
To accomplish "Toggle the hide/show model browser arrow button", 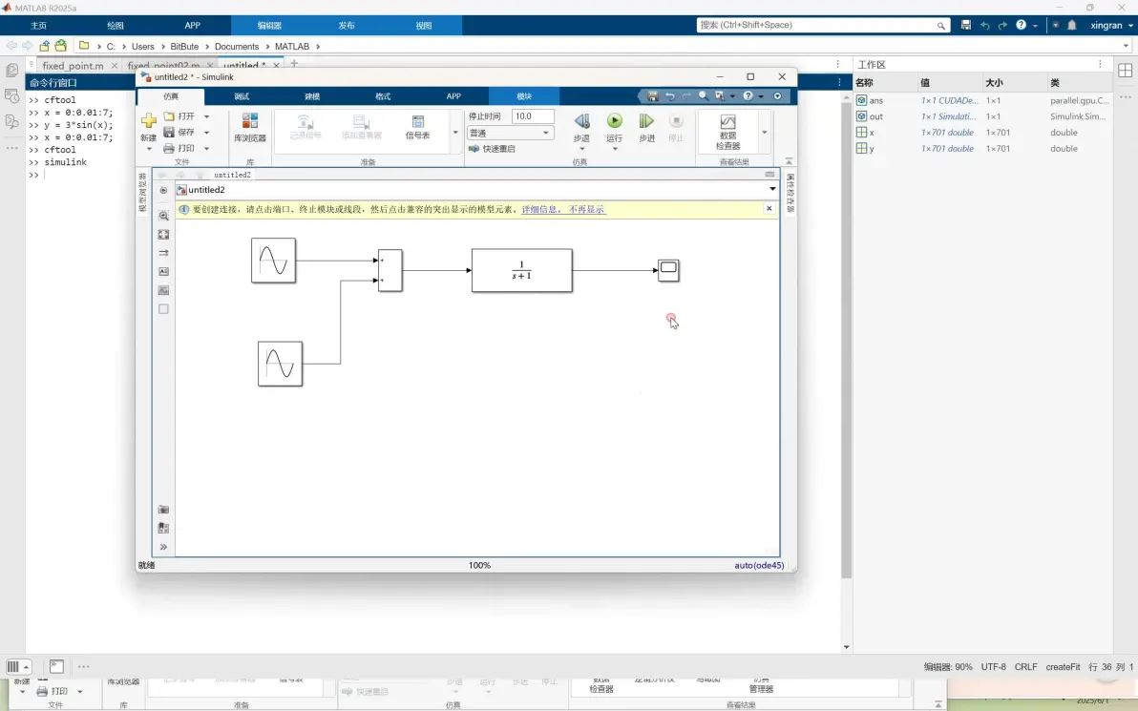I will (163, 190).
